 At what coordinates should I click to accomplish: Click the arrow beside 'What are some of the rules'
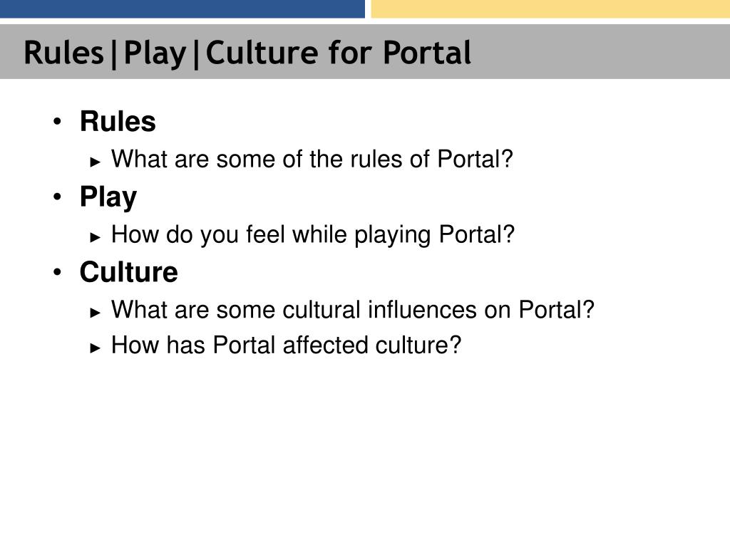tap(95, 162)
